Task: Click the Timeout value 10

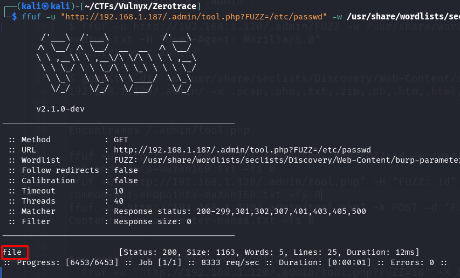Action: click(119, 191)
